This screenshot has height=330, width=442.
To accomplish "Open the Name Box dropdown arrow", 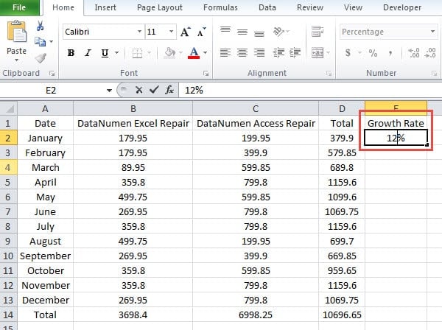I will [x=109, y=91].
